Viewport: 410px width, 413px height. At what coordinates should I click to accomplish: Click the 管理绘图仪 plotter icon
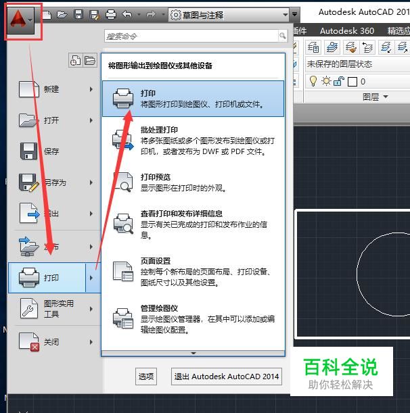coord(123,318)
